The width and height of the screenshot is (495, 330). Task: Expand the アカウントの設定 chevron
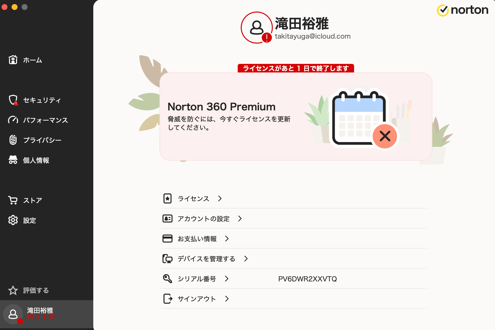tap(240, 218)
